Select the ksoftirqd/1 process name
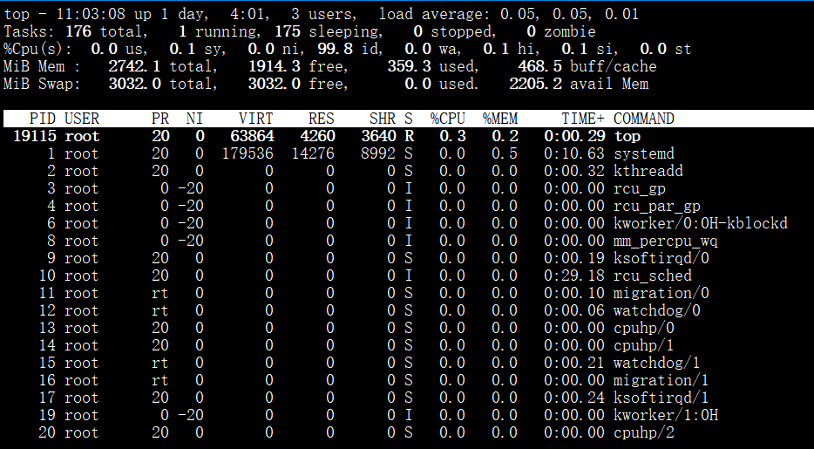814x449 pixels. [x=661, y=398]
